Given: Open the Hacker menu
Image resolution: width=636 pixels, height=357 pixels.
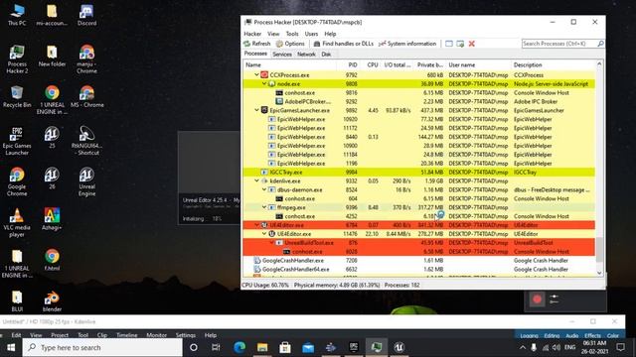Looking at the screenshot, I should coord(252,34).
